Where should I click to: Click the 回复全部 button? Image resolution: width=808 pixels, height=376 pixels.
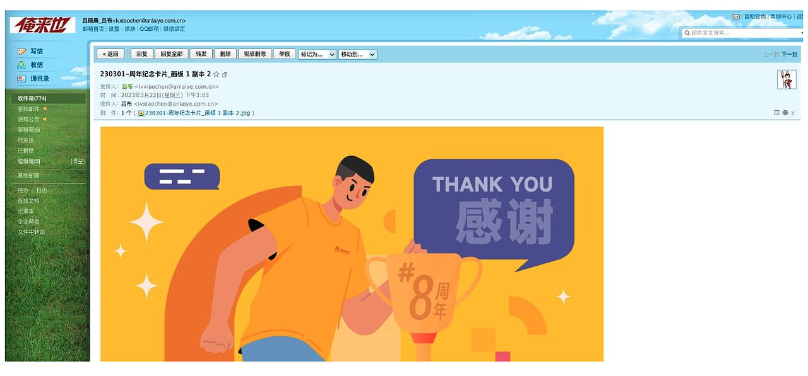[171, 54]
